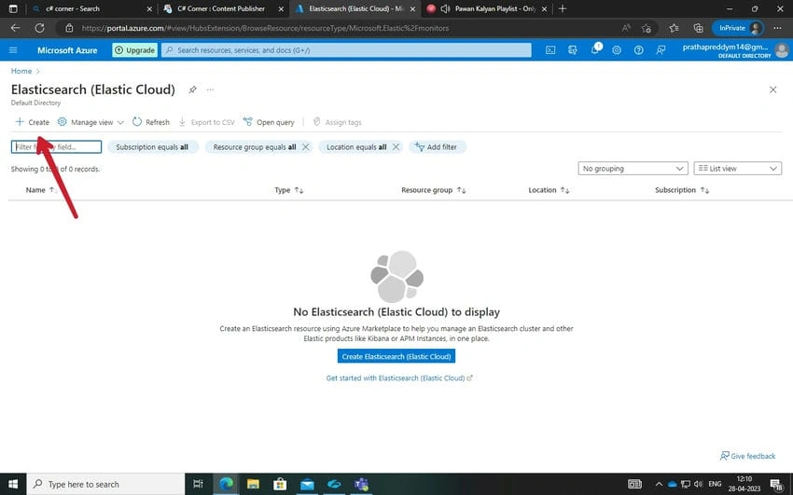Switch to C# Corner Content Publisher tab

click(x=223, y=8)
